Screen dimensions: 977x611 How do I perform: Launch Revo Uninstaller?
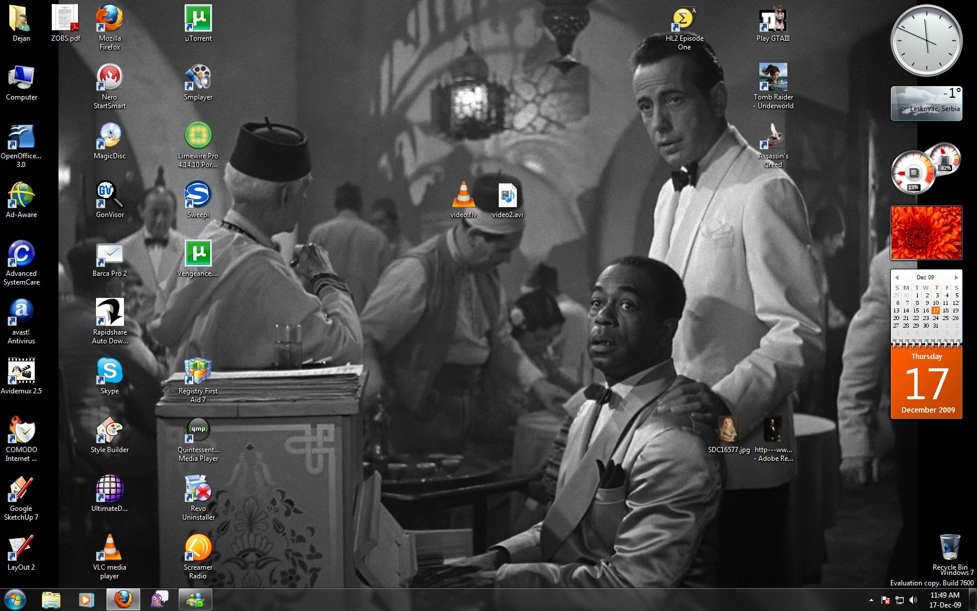[198, 498]
